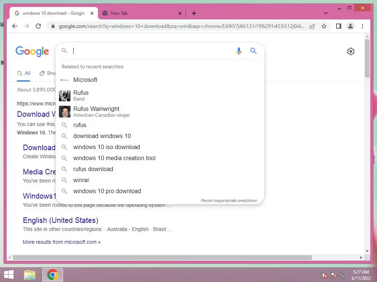Click Rufus band thumbnail image
377x282 pixels.
(65, 95)
